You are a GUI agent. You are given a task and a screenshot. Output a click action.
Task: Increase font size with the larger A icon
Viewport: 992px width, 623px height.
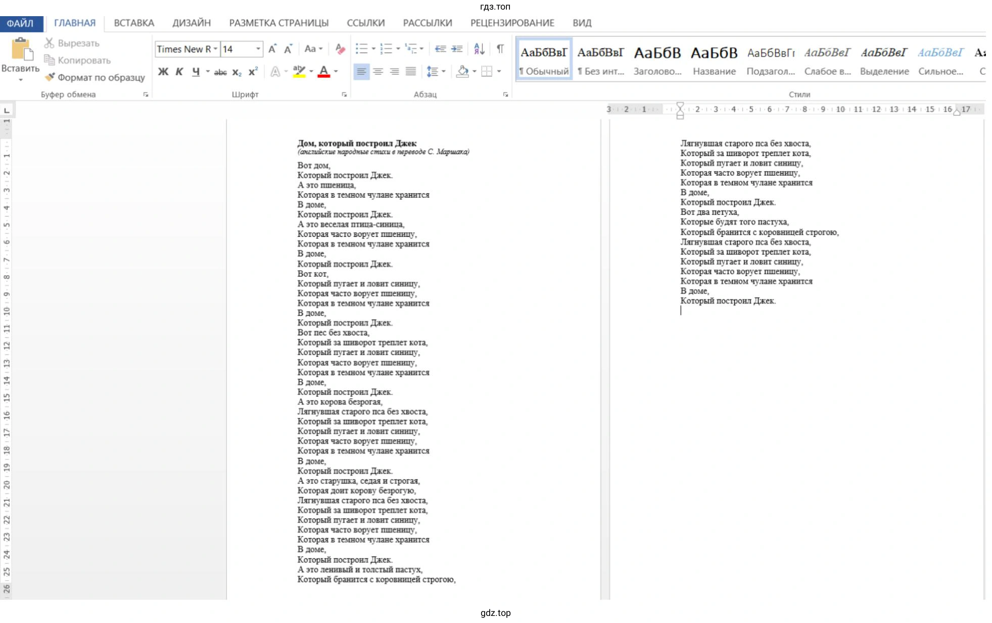[272, 49]
